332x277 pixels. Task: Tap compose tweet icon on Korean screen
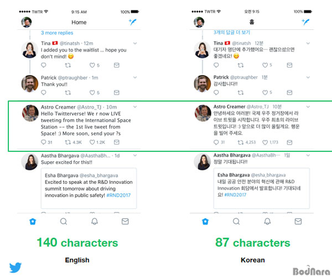coord(305,22)
